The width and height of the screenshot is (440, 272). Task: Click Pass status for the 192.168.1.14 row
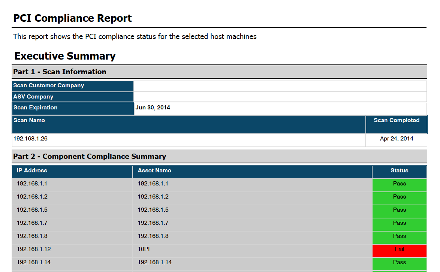click(x=399, y=263)
